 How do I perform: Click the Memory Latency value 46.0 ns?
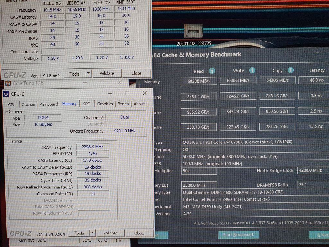[x=314, y=80]
